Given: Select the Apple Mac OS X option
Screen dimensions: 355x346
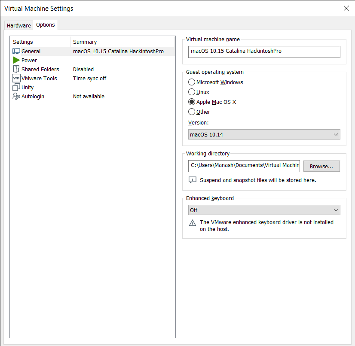Looking at the screenshot, I should [x=192, y=102].
